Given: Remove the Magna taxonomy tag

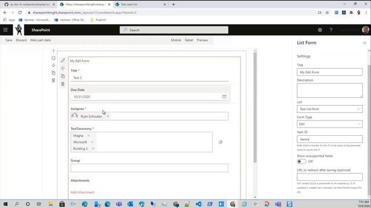Looking at the screenshot, I should [x=89, y=136].
